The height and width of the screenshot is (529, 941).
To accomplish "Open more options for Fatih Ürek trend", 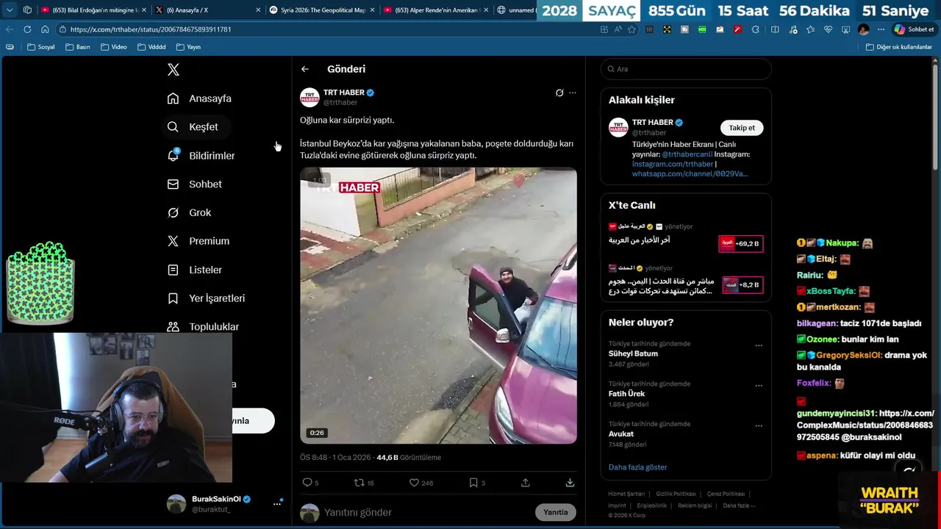I will (x=759, y=386).
